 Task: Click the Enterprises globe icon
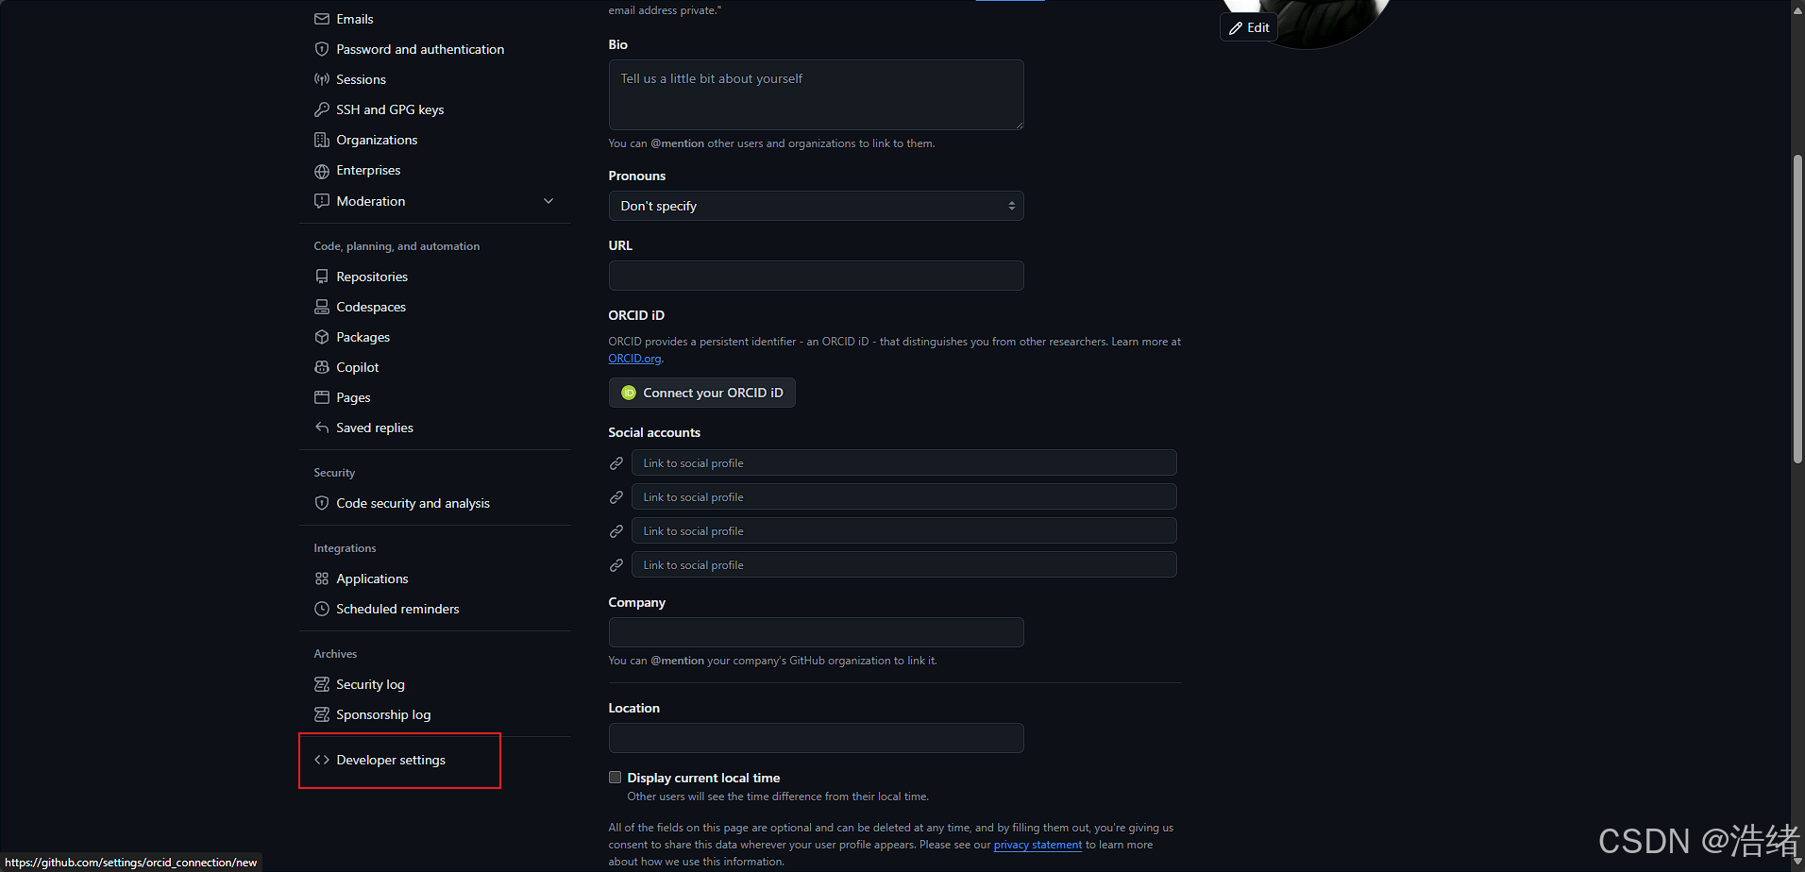pyautogui.click(x=322, y=171)
